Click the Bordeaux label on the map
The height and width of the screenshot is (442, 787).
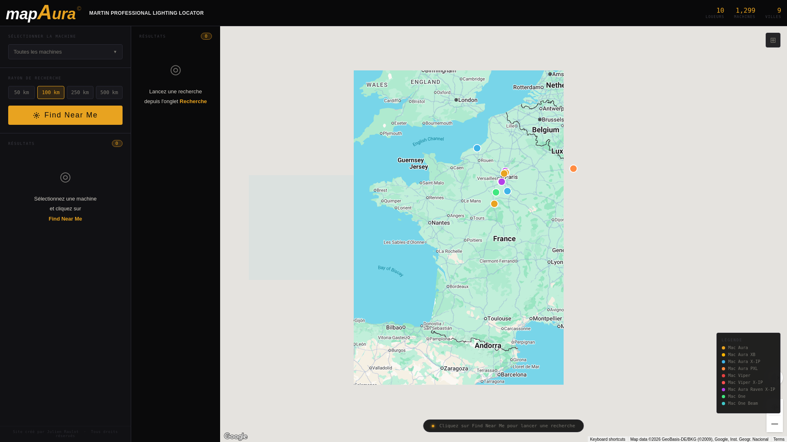[x=459, y=286]
